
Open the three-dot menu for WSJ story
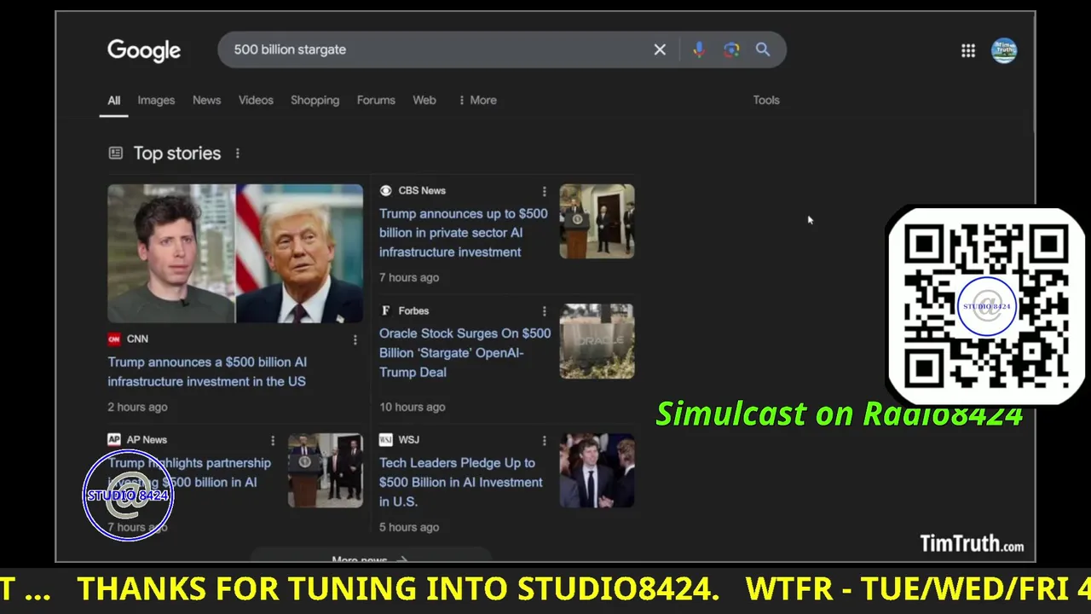[544, 440]
